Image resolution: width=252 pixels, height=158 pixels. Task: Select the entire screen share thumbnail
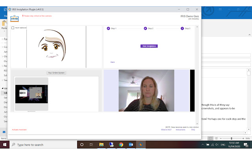(x=31, y=94)
